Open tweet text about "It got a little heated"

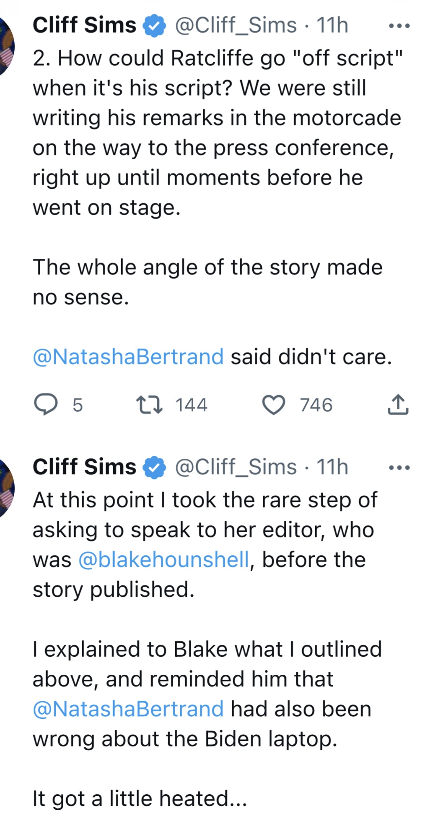coord(140,798)
